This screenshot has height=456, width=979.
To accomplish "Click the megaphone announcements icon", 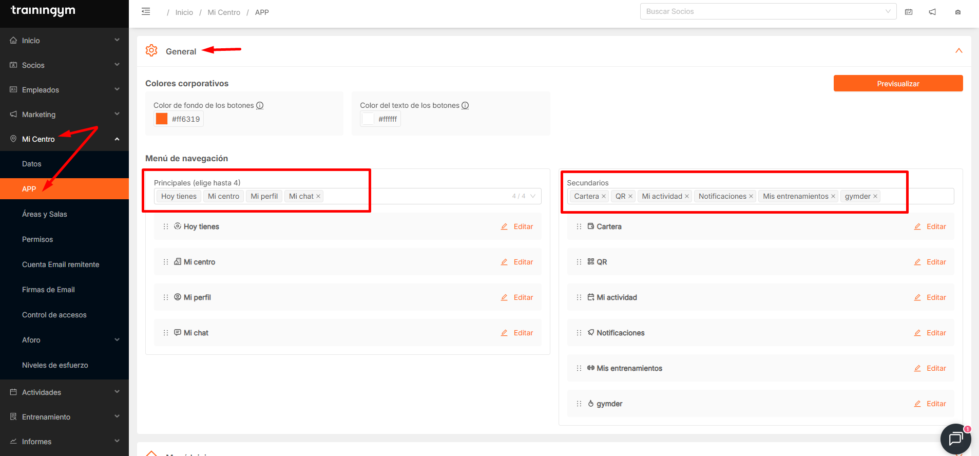I will click(932, 12).
